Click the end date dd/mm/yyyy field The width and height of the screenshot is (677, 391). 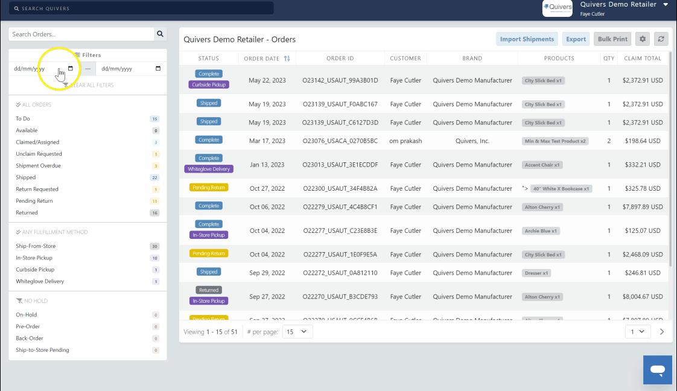click(131, 69)
